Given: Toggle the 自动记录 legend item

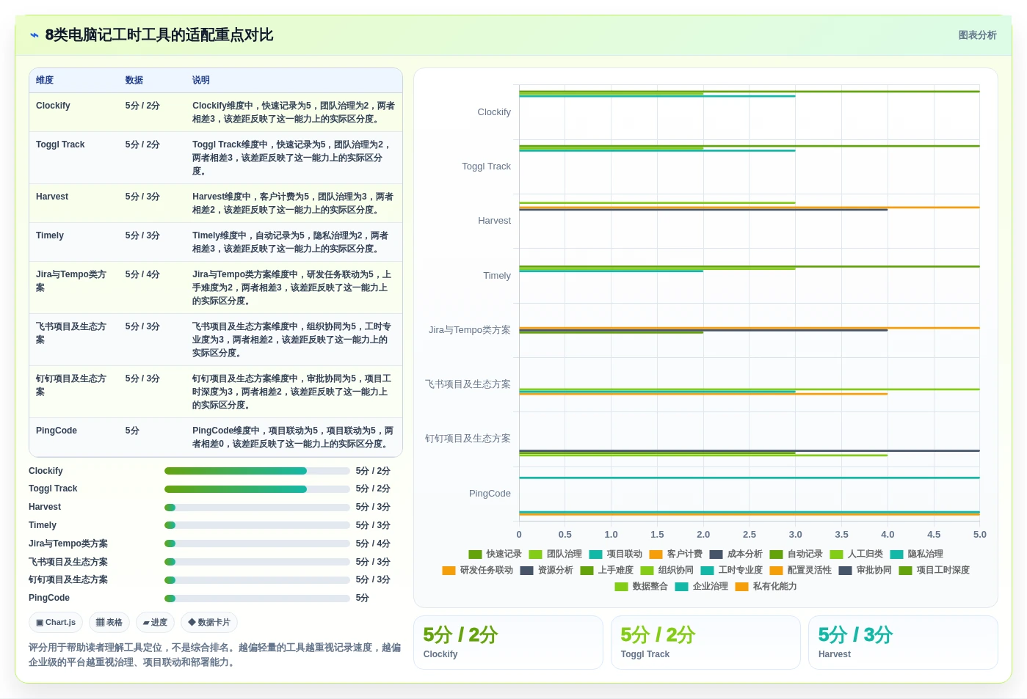Looking at the screenshot, I should [x=796, y=554].
